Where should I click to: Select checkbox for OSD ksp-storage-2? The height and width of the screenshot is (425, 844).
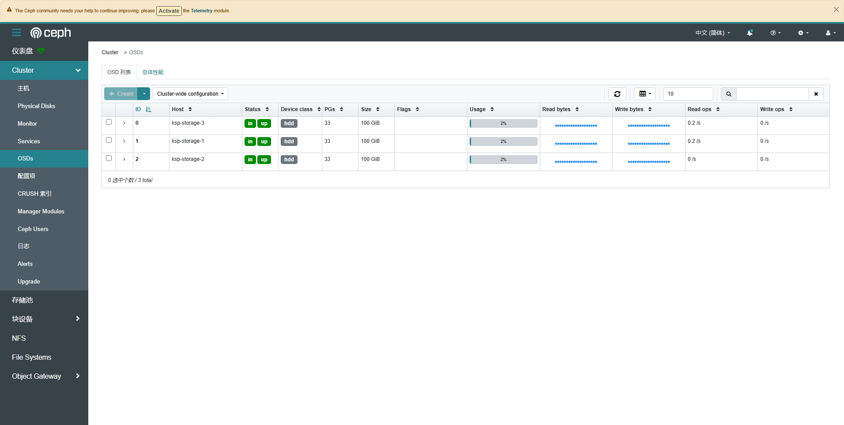[x=109, y=158]
